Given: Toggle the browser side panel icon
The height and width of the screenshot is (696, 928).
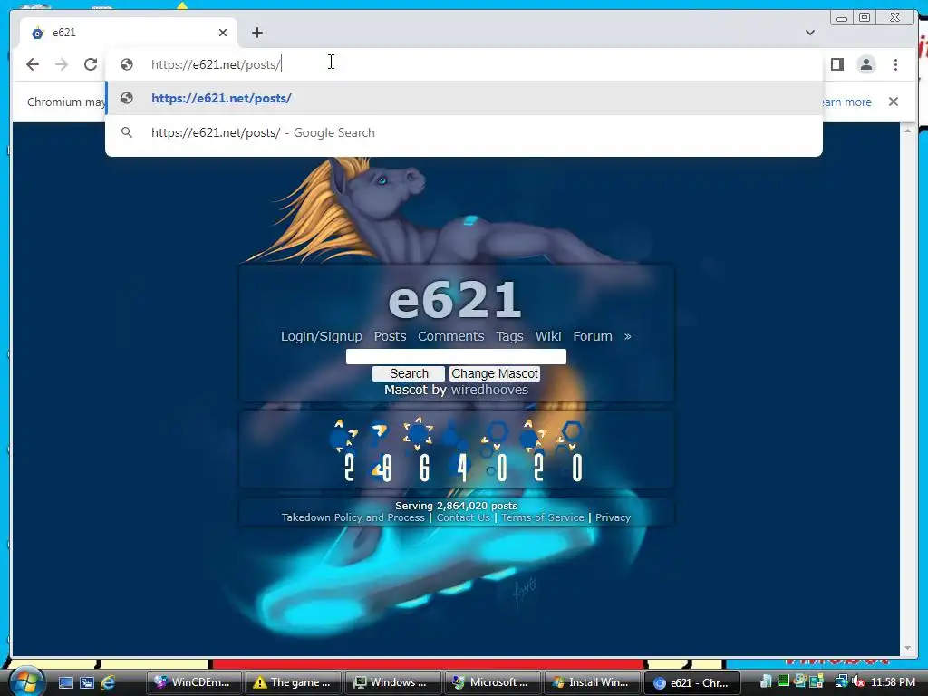Looking at the screenshot, I should tap(836, 64).
